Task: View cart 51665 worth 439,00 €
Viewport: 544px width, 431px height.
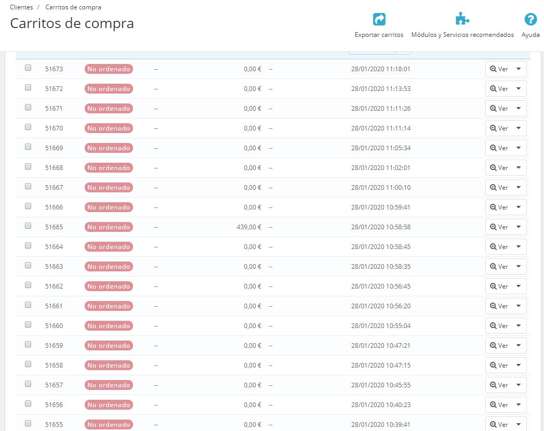Action: (x=499, y=227)
